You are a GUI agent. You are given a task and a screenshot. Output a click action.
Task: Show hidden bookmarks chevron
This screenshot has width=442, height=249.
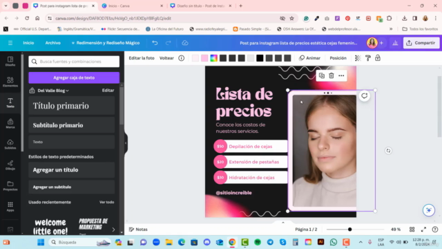click(x=391, y=29)
